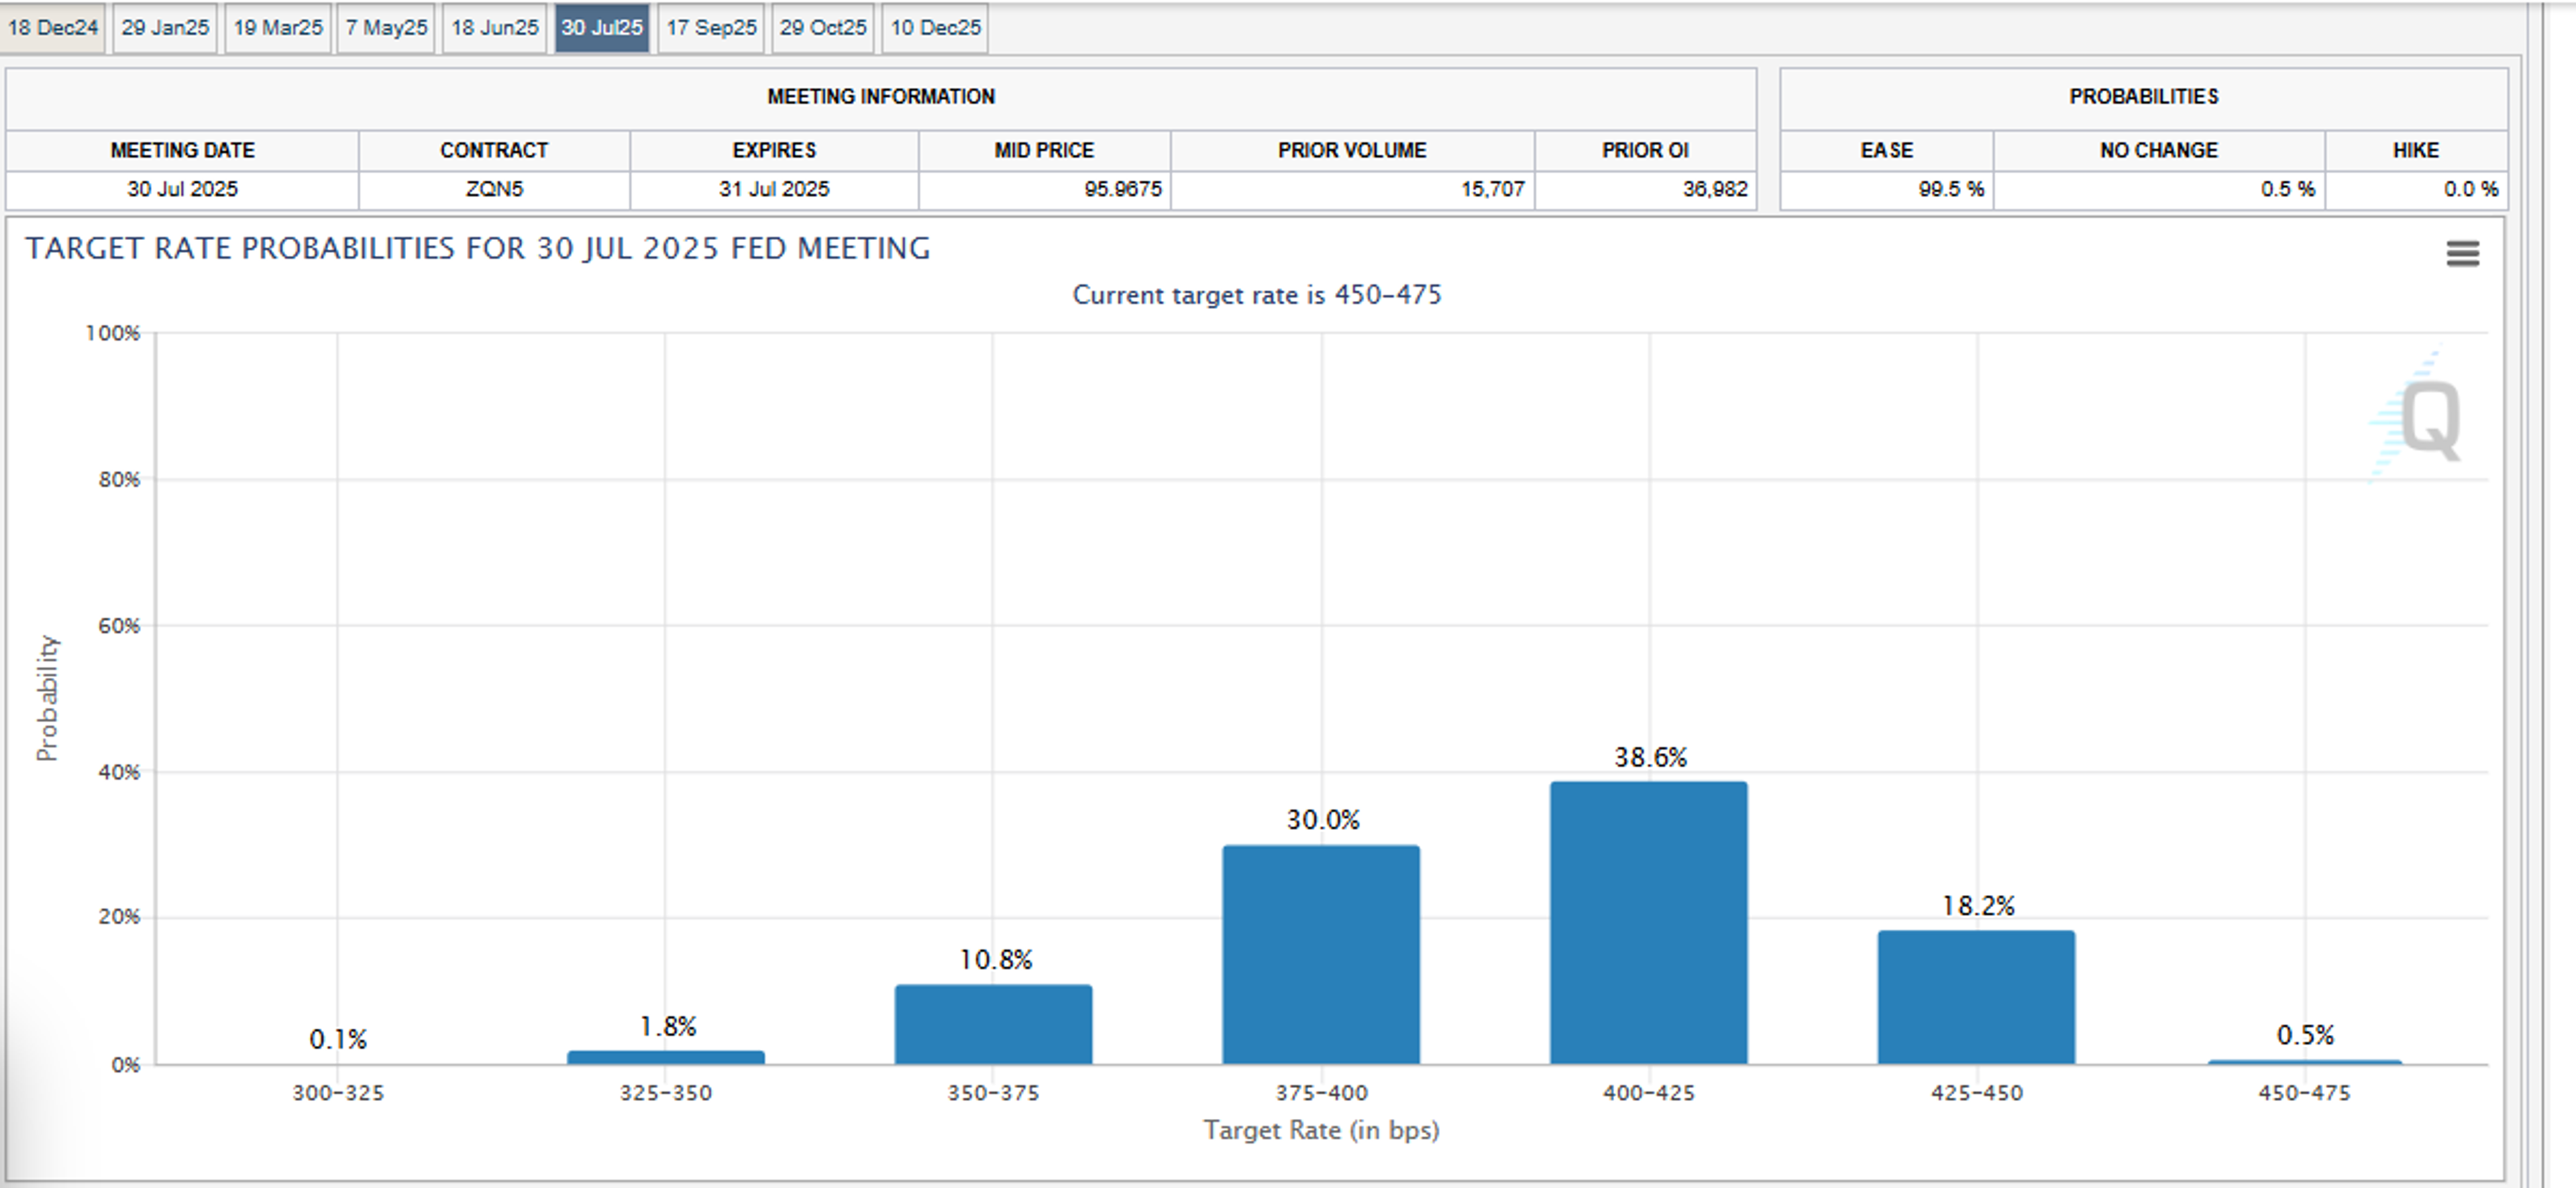Click the 31 Jul 2025 expiry cell

[774, 189]
